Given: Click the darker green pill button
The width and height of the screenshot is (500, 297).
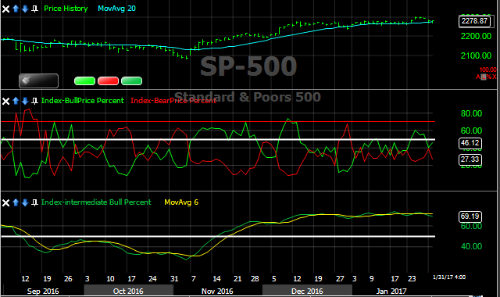Looking at the screenshot, I should point(132,81).
